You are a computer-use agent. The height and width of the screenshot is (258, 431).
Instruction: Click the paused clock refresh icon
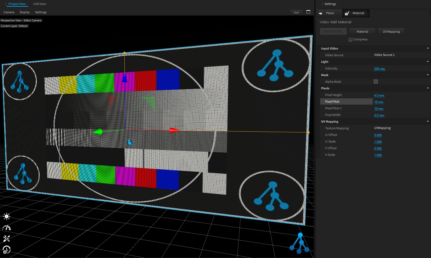pos(6,250)
